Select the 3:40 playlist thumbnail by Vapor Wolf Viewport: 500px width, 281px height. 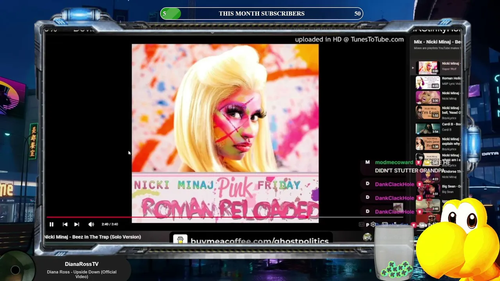(428, 68)
